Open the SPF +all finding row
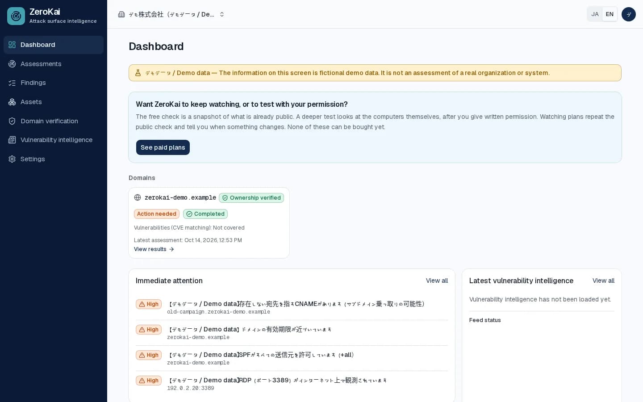The image size is (643, 402). click(x=292, y=358)
